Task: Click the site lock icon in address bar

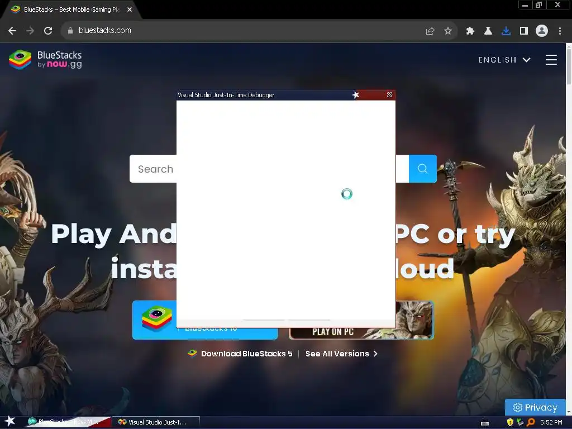Action: 70,31
